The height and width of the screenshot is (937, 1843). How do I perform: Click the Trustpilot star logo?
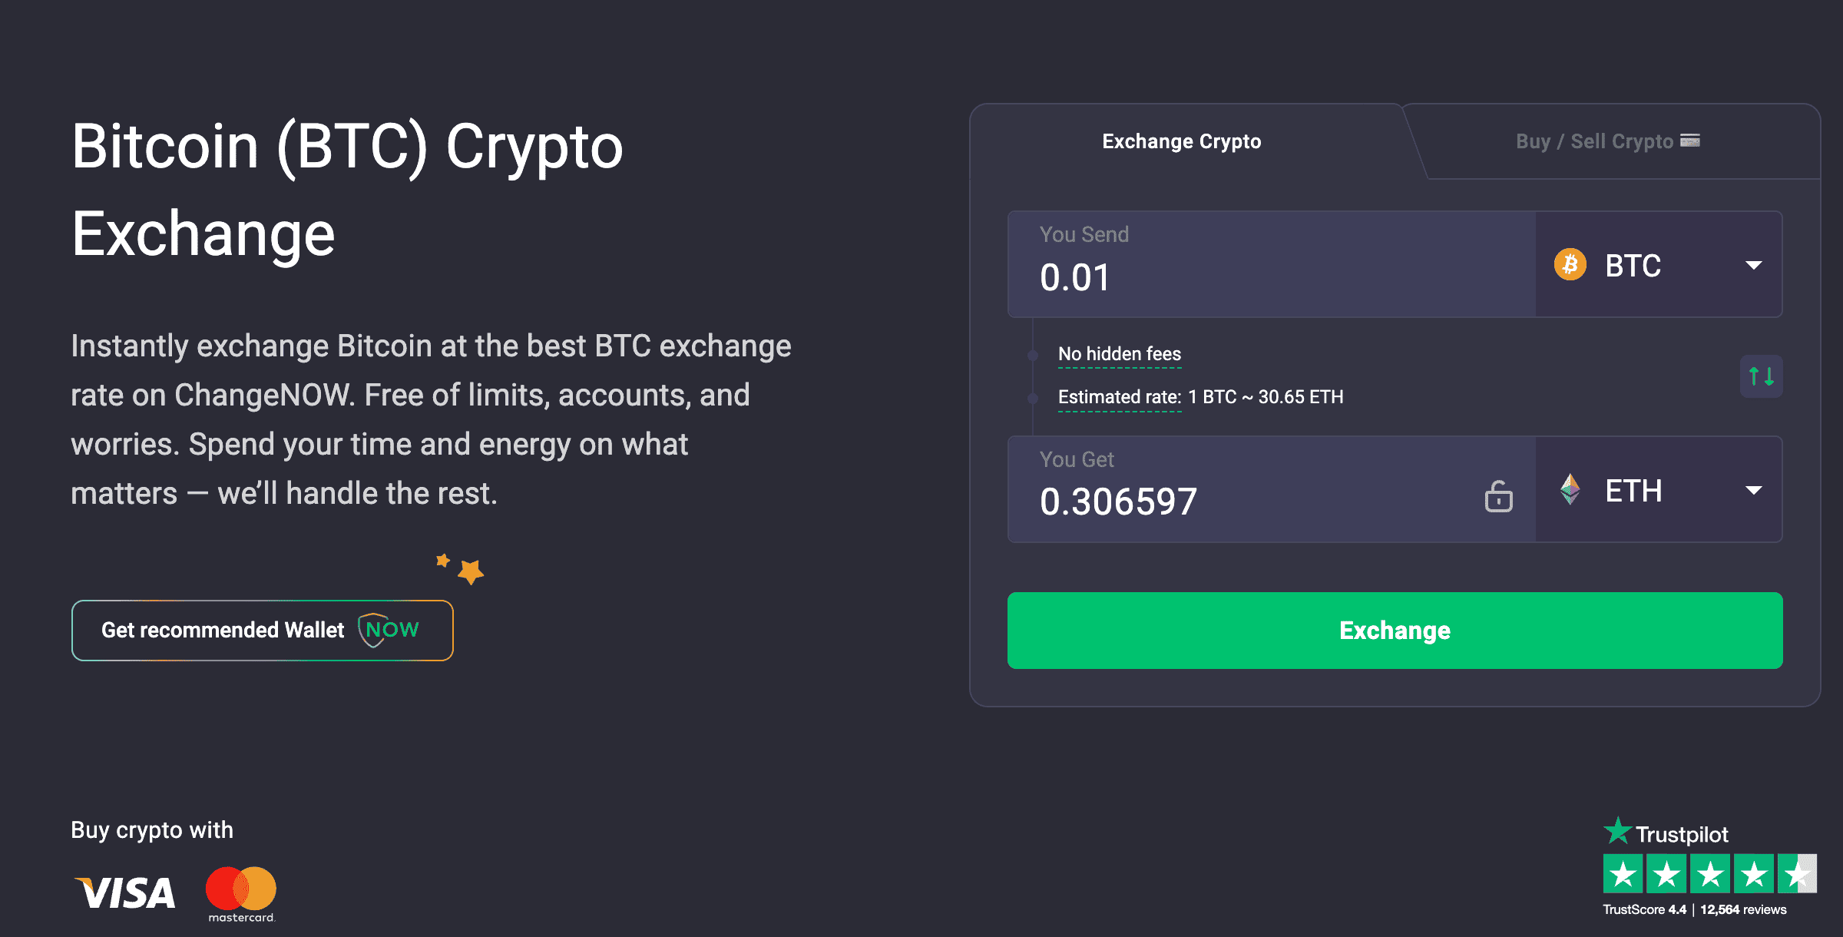coord(1617,831)
